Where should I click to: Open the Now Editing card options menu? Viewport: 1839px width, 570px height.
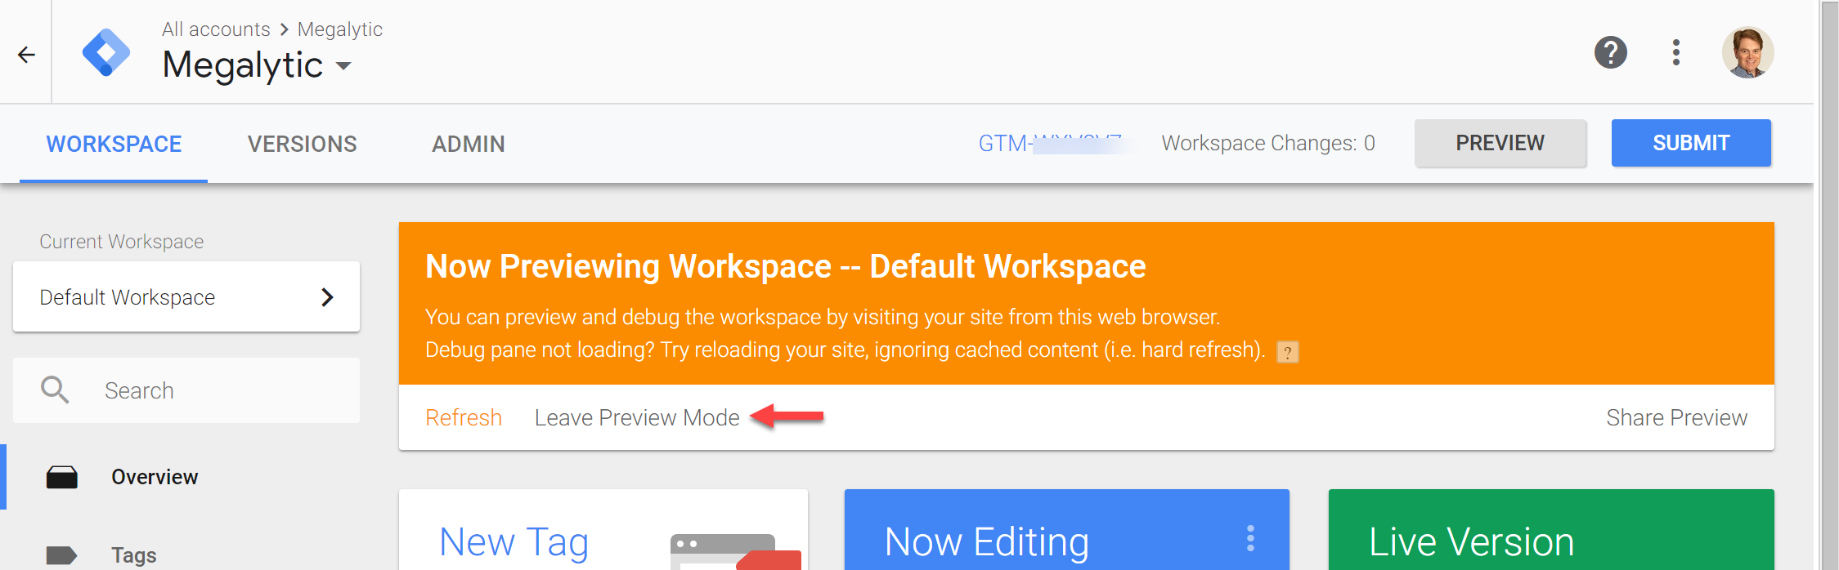click(1250, 539)
